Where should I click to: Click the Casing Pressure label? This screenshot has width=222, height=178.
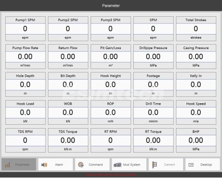point(196,48)
